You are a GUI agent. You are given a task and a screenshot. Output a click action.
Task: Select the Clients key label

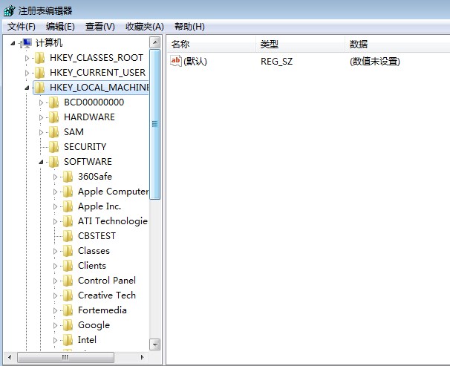tap(92, 266)
